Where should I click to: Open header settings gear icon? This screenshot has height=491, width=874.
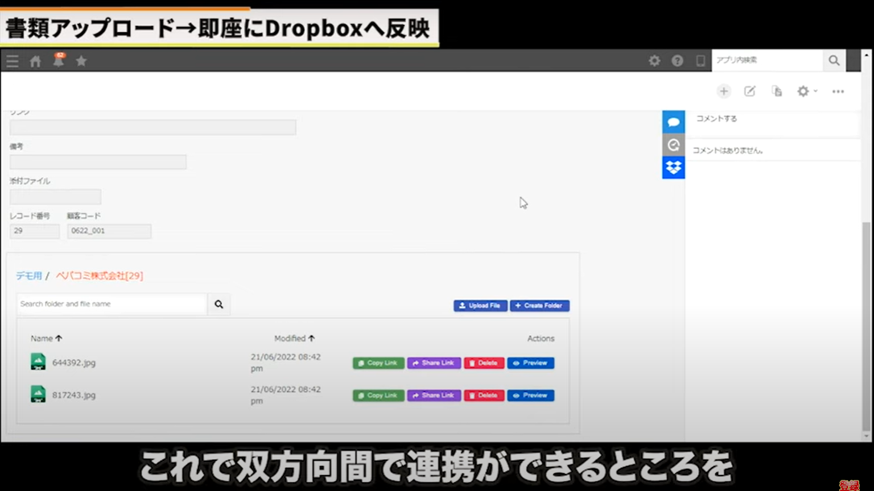pyautogui.click(x=654, y=60)
